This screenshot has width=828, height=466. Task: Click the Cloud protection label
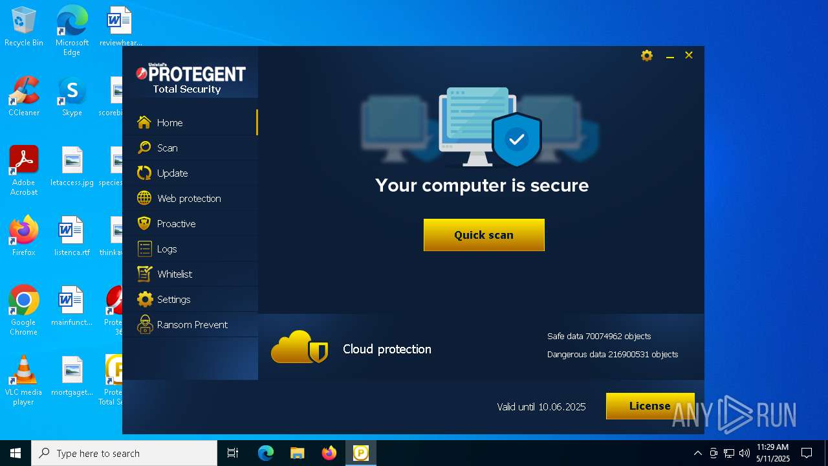(387, 349)
